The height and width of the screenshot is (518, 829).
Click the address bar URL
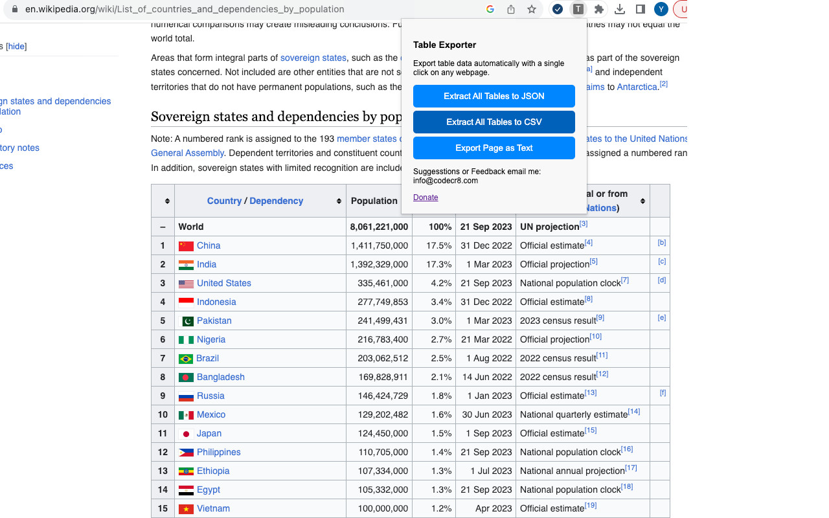pyautogui.click(x=185, y=9)
